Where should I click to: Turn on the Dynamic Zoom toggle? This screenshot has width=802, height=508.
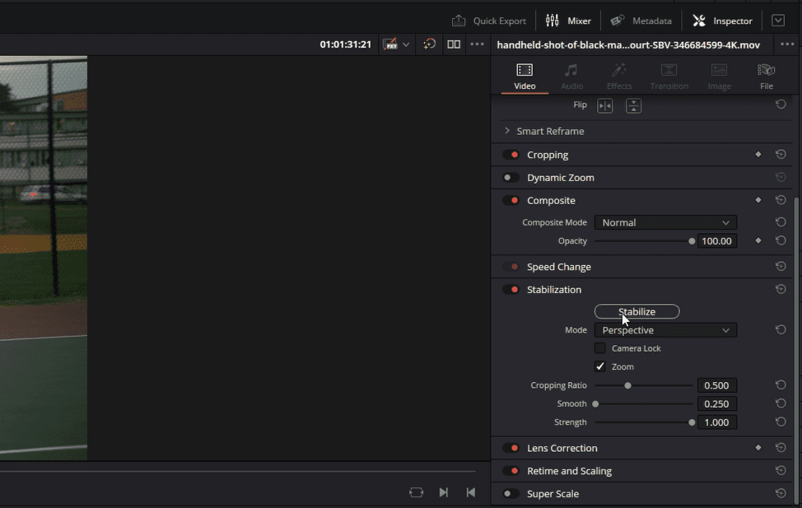point(511,178)
